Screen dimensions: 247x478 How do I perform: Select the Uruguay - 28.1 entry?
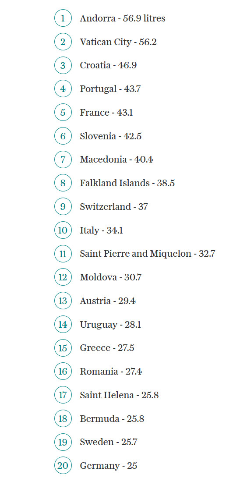[110, 325]
